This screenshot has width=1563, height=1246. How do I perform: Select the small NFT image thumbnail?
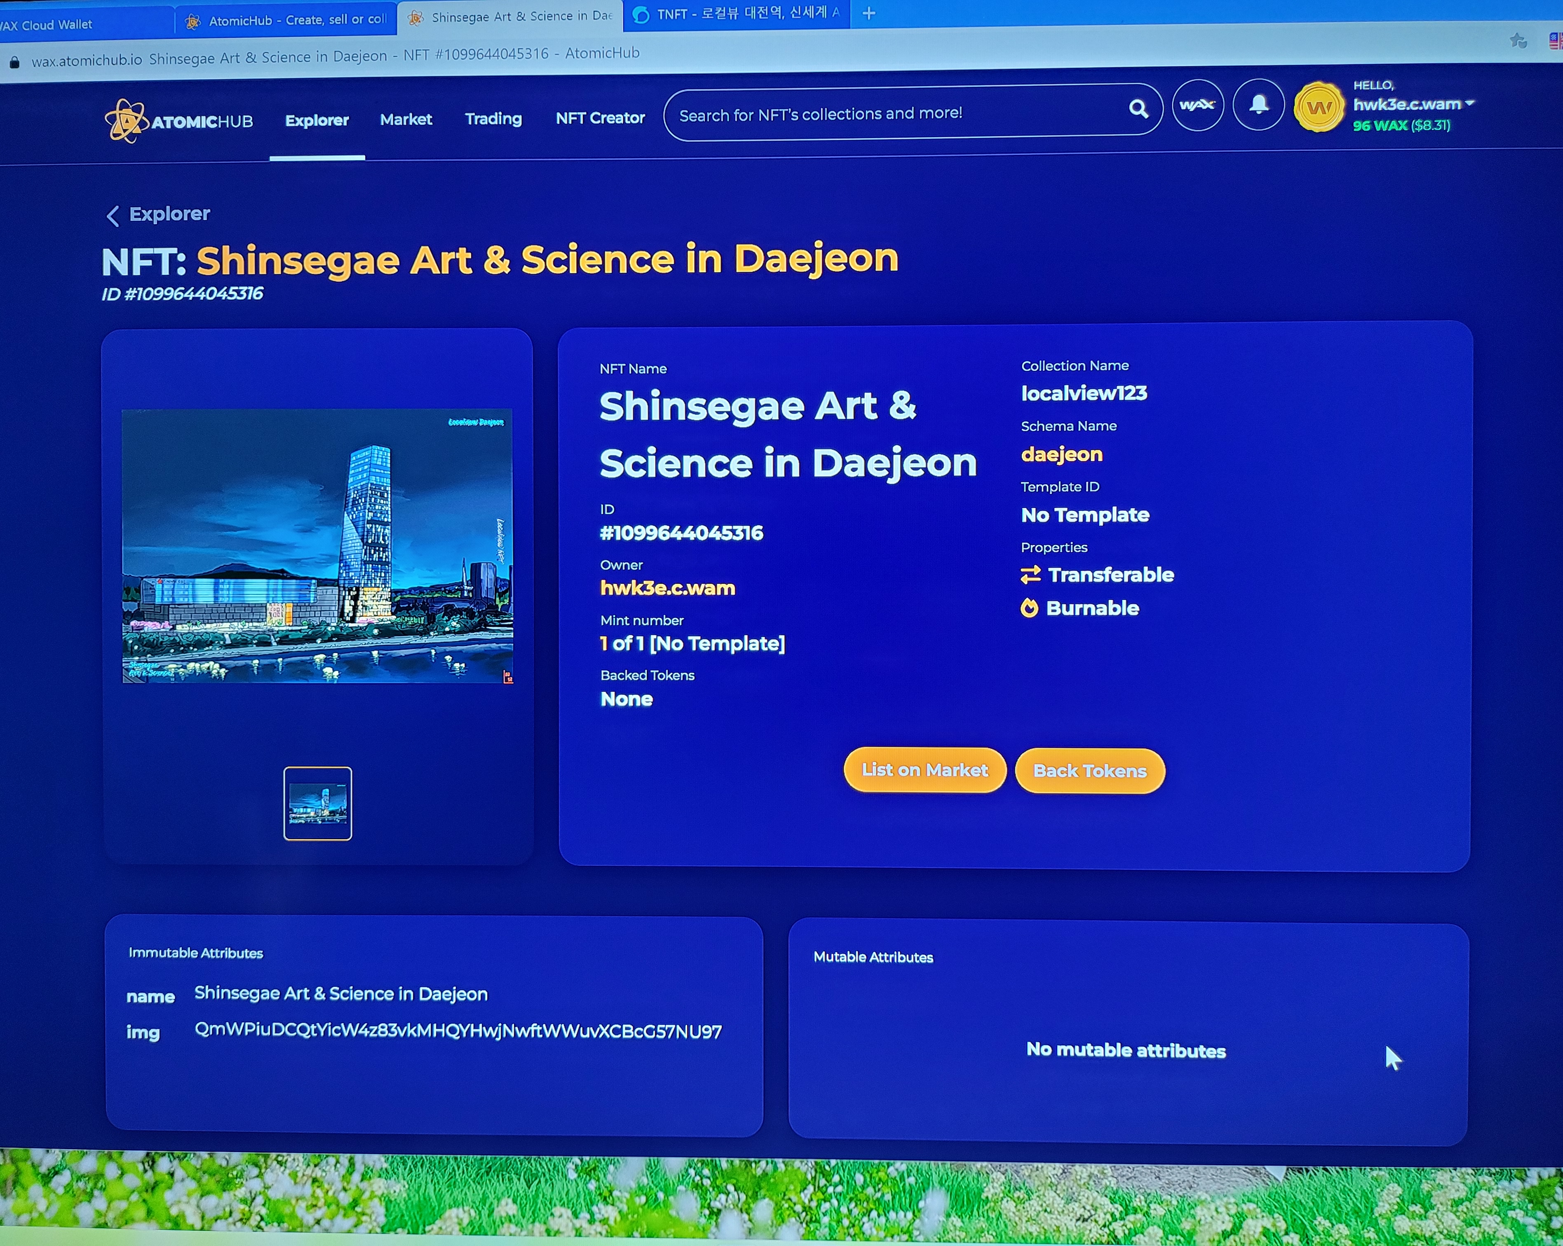tap(317, 803)
